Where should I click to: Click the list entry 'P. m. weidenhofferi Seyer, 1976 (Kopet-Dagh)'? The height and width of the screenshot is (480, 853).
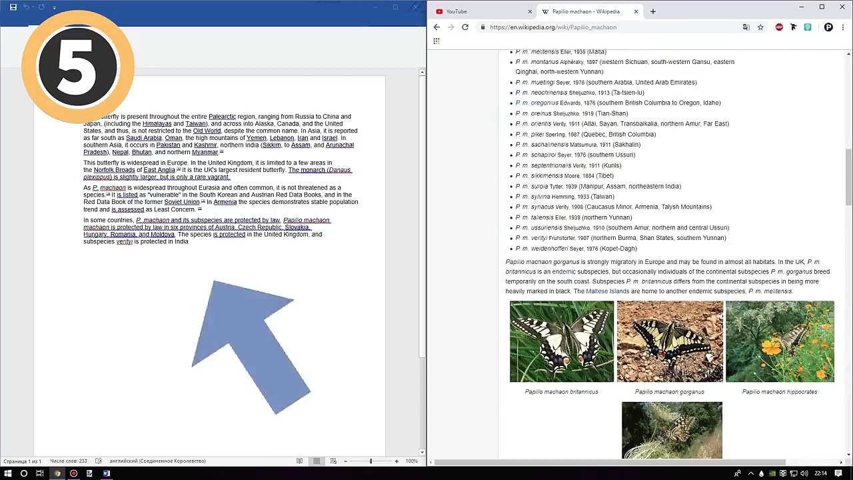pyautogui.click(x=576, y=249)
